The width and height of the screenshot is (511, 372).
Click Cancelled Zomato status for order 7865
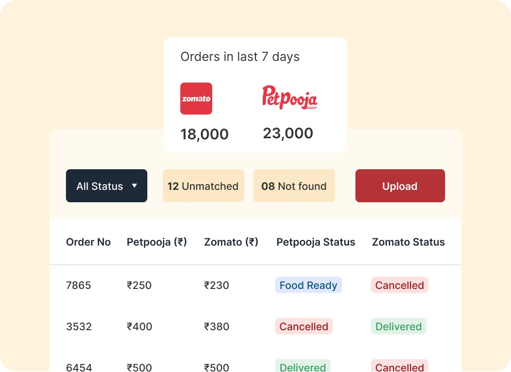pyautogui.click(x=399, y=285)
